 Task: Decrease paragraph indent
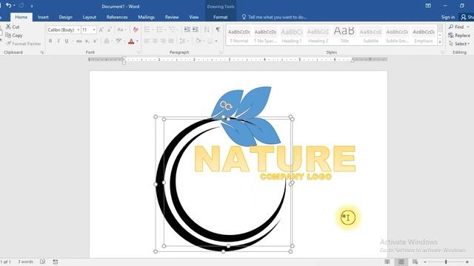tap(187, 30)
